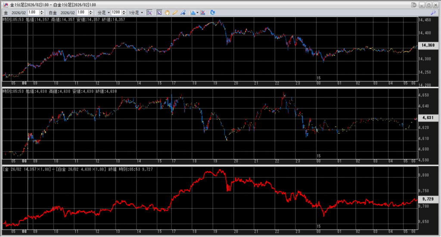Select the pencil drawing tool
Screen dimensions: 441x237
[175, 12]
